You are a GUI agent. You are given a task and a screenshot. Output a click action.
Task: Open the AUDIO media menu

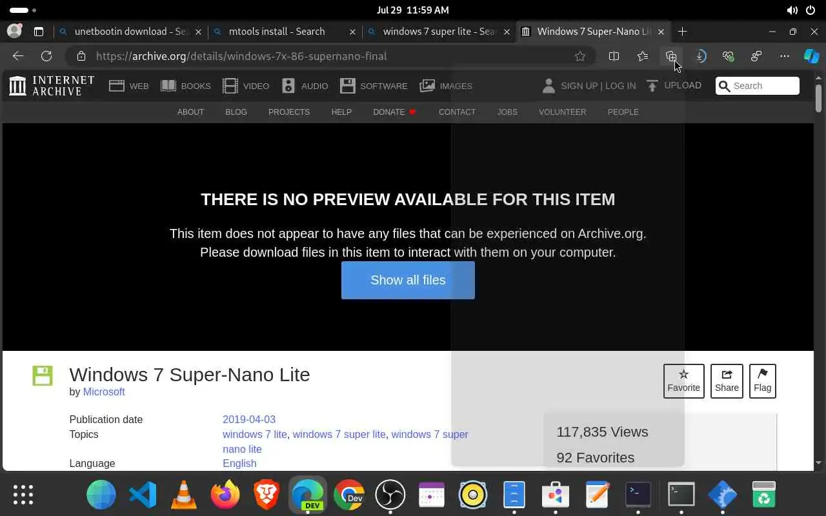click(x=305, y=86)
